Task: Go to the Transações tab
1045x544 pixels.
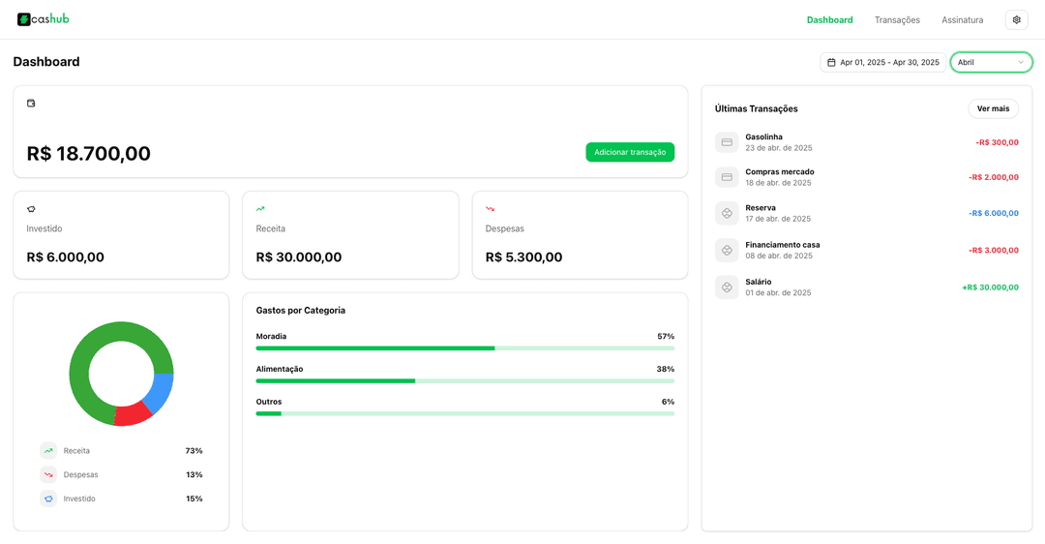Action: click(x=897, y=19)
